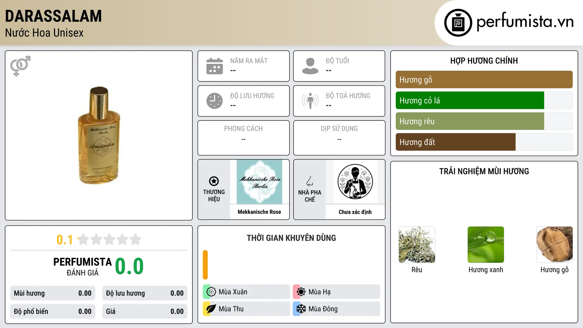Click the DARASSALAM title heading
583x328 pixels.
coord(54,16)
